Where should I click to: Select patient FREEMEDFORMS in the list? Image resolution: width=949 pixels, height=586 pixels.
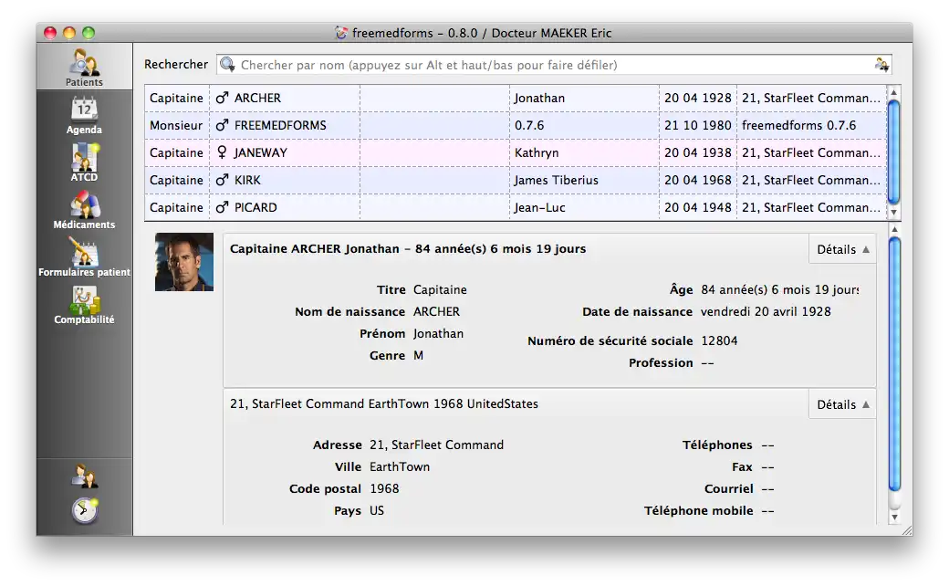(x=515, y=125)
